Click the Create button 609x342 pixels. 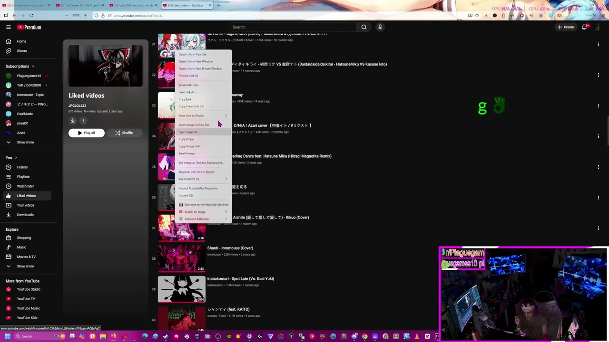coord(566,27)
